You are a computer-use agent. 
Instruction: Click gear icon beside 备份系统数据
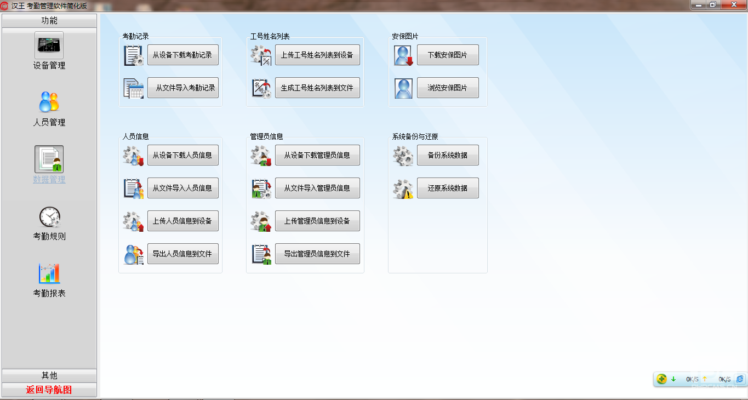coord(404,156)
